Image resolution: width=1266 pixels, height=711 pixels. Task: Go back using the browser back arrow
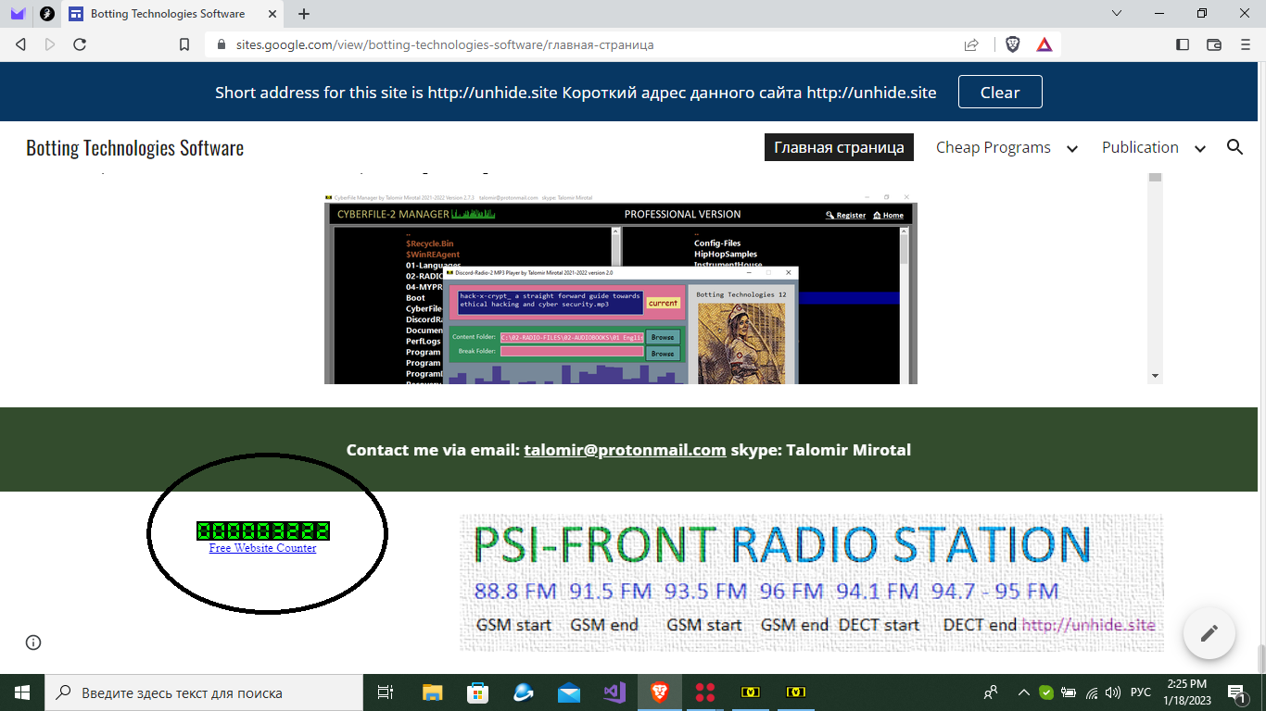coord(20,44)
